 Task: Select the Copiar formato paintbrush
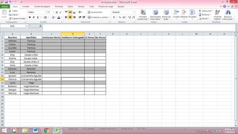10,18
